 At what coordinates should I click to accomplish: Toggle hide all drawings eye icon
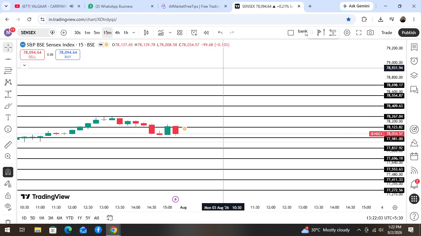point(8,206)
